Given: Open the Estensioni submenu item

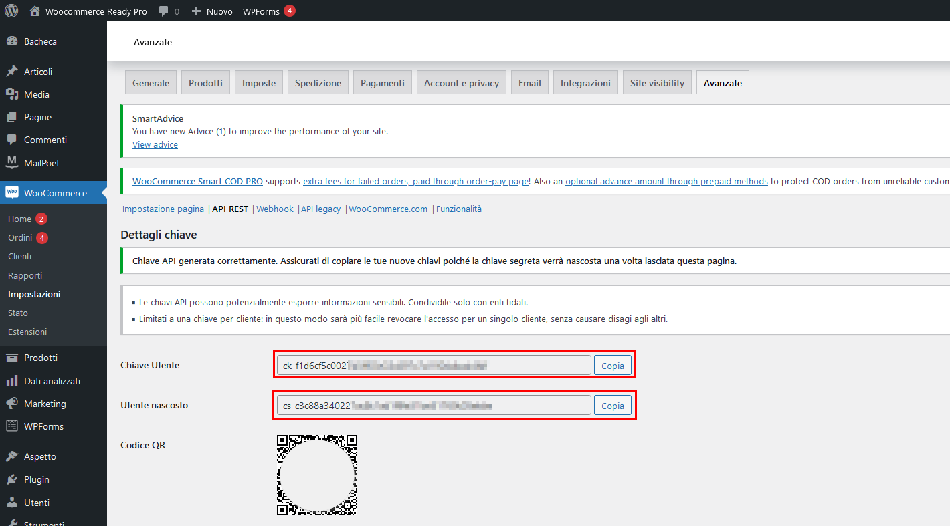Looking at the screenshot, I should click(27, 332).
